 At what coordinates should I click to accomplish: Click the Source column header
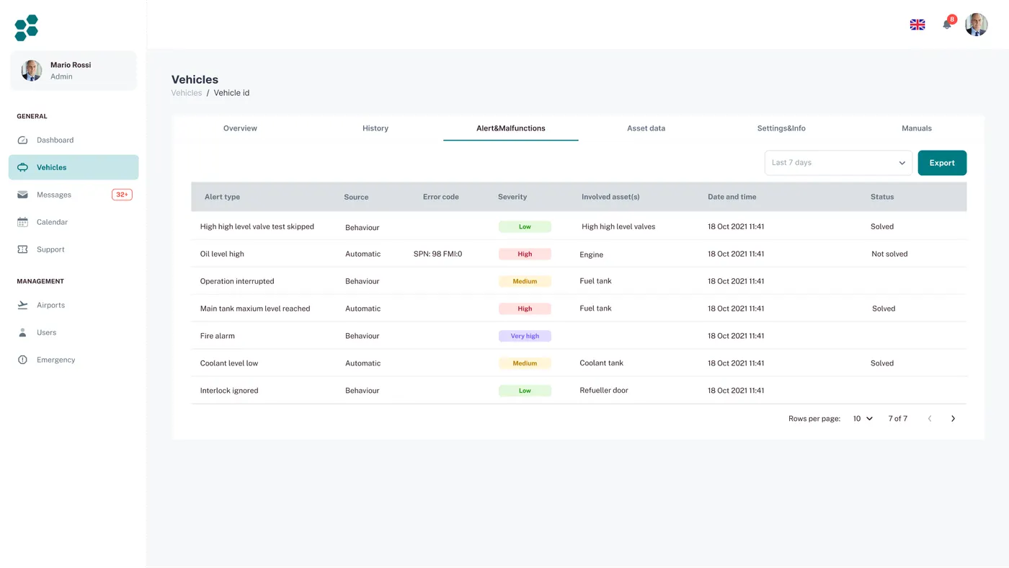point(356,197)
